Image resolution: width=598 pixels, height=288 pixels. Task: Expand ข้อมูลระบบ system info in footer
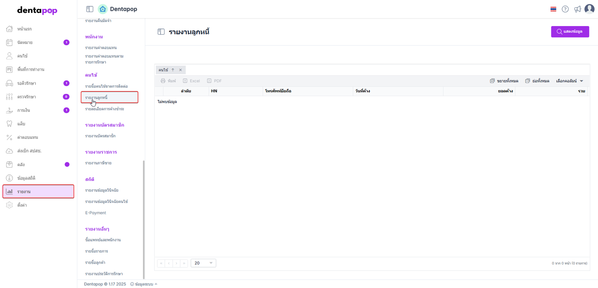[x=144, y=284]
